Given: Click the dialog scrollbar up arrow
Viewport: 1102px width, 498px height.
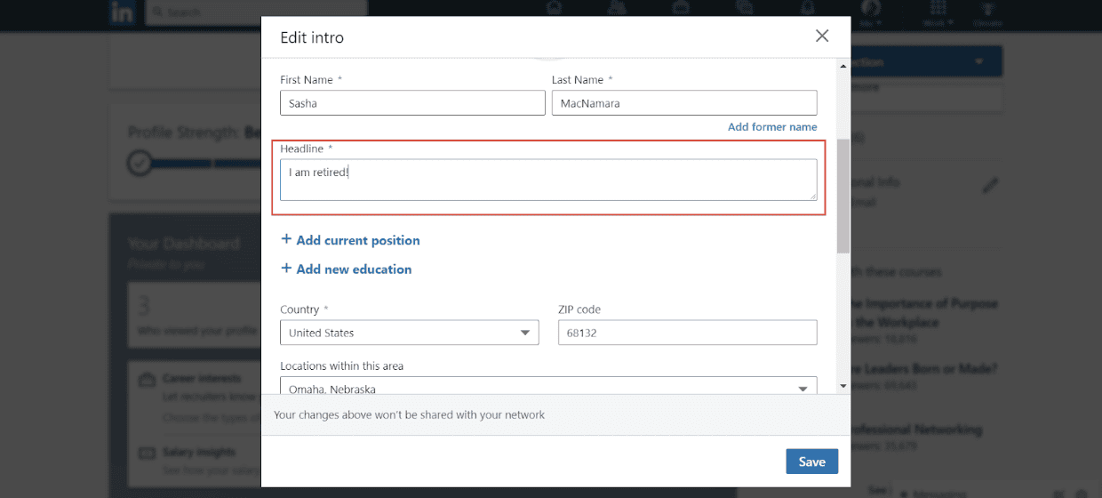Looking at the screenshot, I should (843, 66).
